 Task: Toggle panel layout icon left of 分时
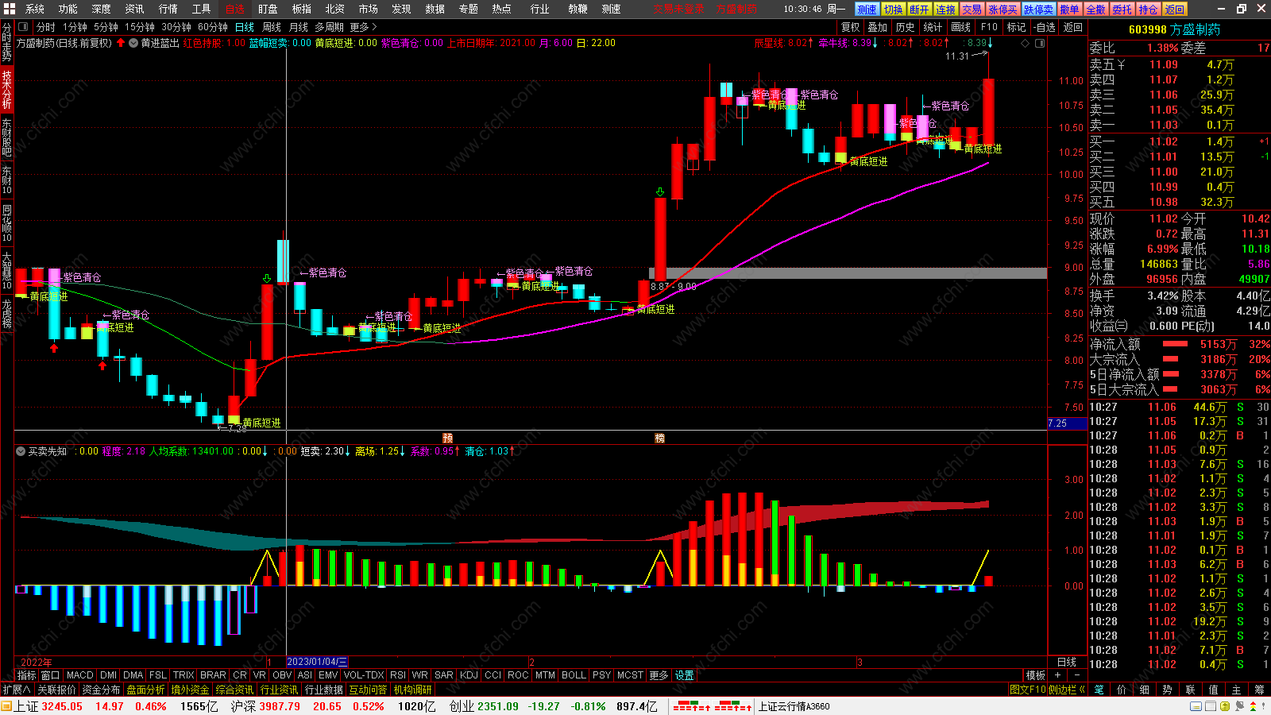point(23,27)
